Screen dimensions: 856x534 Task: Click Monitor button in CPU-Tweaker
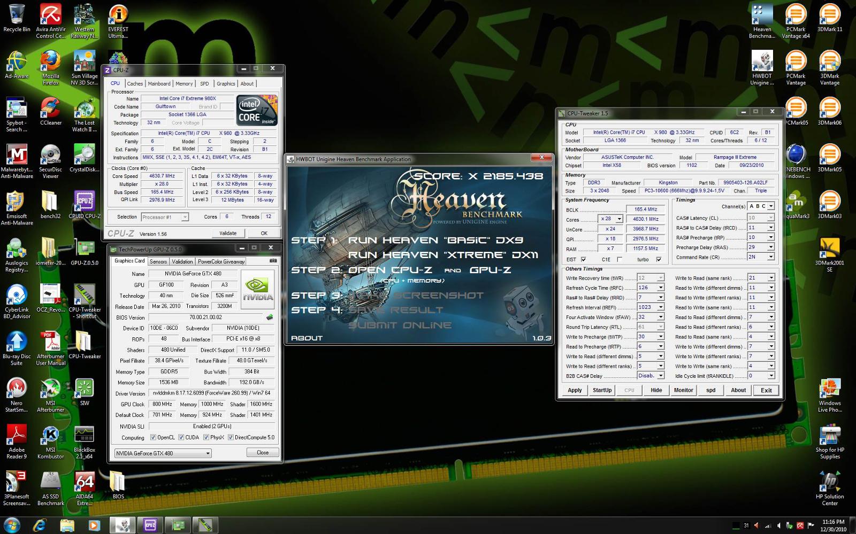point(683,390)
